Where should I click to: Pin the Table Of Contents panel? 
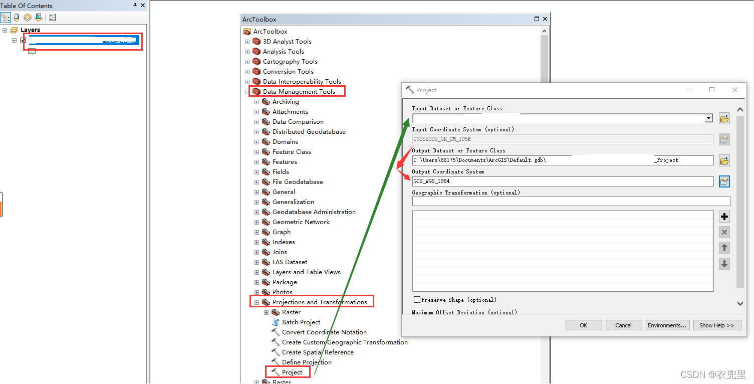(135, 6)
